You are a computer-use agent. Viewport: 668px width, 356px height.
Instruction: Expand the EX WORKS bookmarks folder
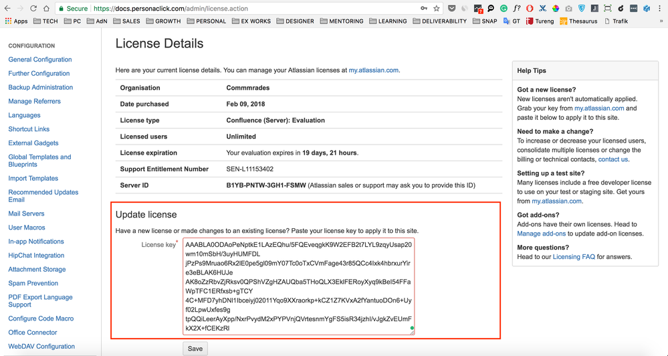pyautogui.click(x=251, y=21)
